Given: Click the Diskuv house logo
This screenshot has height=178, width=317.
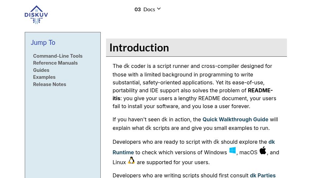Looking at the screenshot, I should click(x=36, y=15).
